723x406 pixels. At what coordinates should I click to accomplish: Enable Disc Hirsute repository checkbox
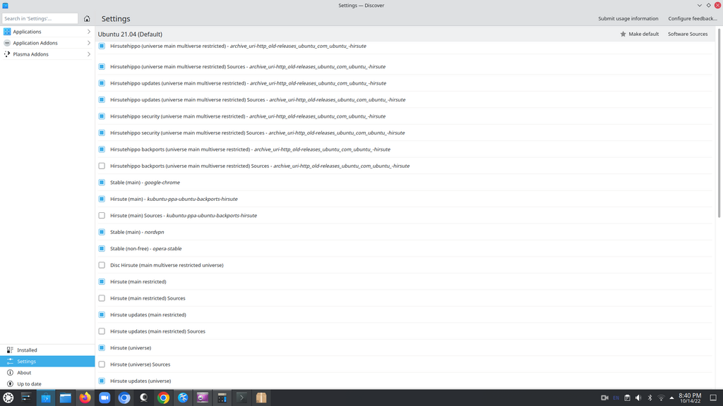102,265
